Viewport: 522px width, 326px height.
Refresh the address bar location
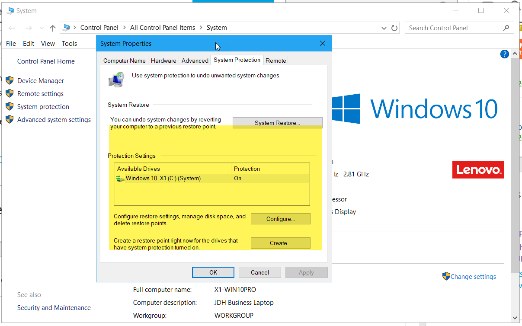click(x=394, y=28)
